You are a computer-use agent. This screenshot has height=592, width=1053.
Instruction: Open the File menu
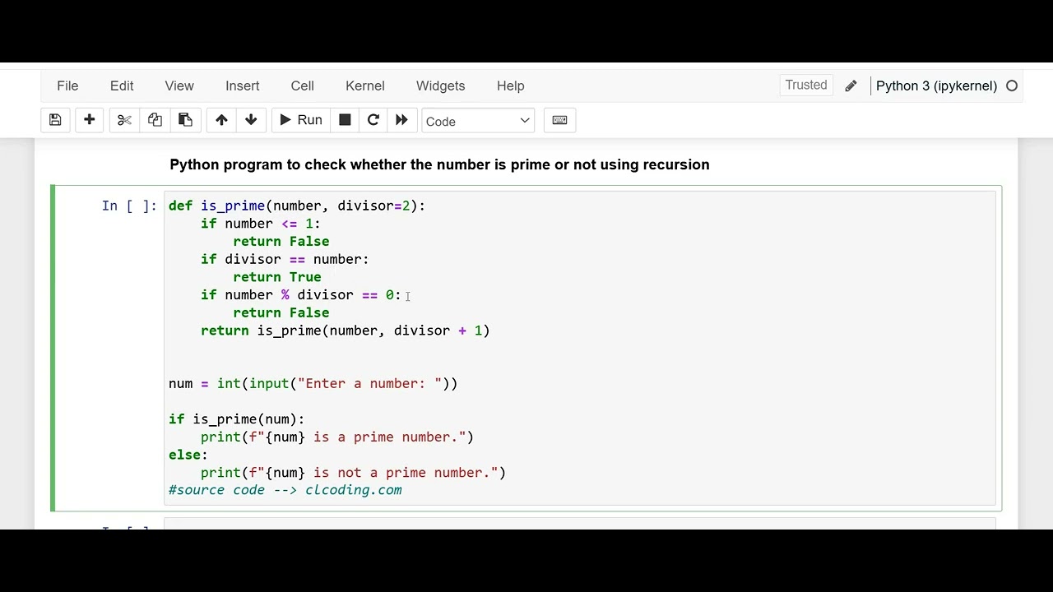(x=67, y=86)
